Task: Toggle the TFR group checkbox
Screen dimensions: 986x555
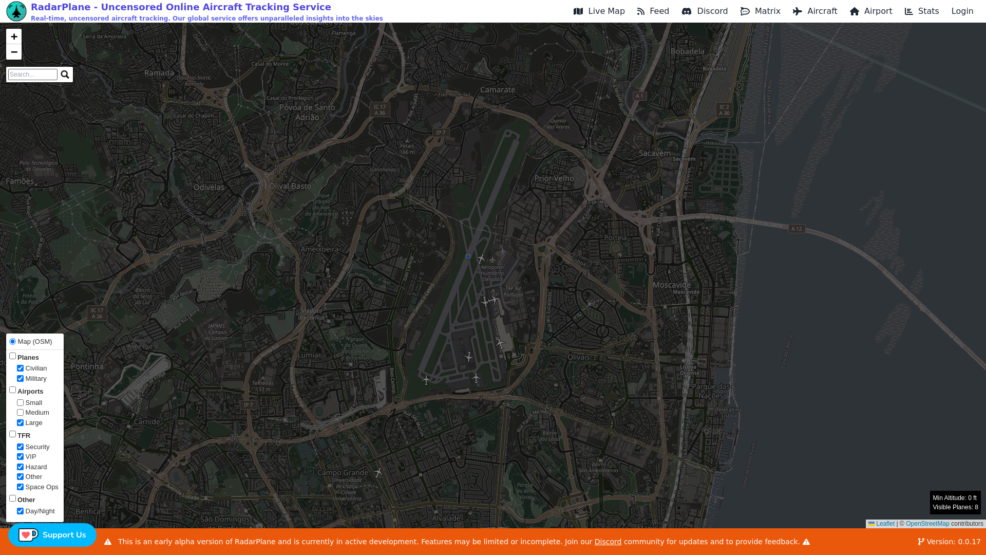Action: pos(13,434)
